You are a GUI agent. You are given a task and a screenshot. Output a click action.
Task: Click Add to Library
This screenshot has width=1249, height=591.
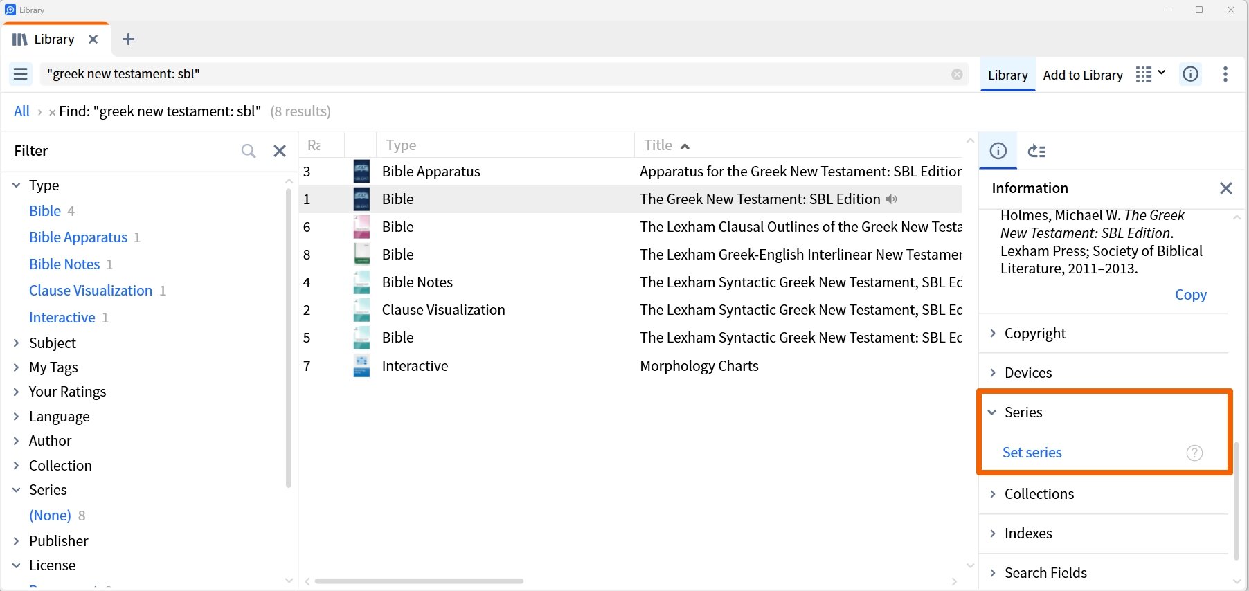click(1083, 75)
